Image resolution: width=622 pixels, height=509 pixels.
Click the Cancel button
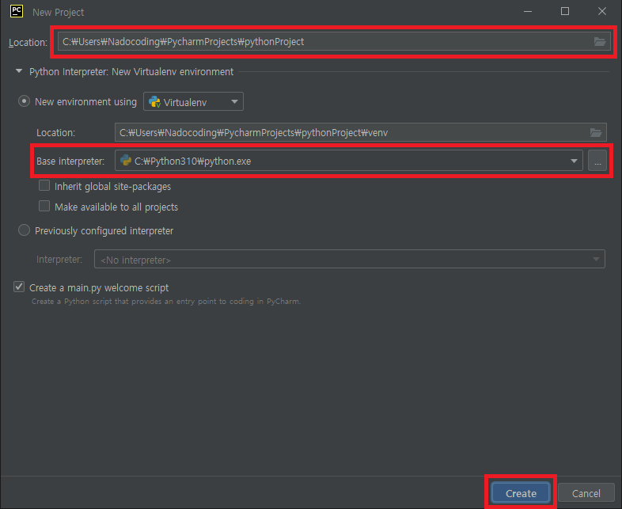point(586,493)
